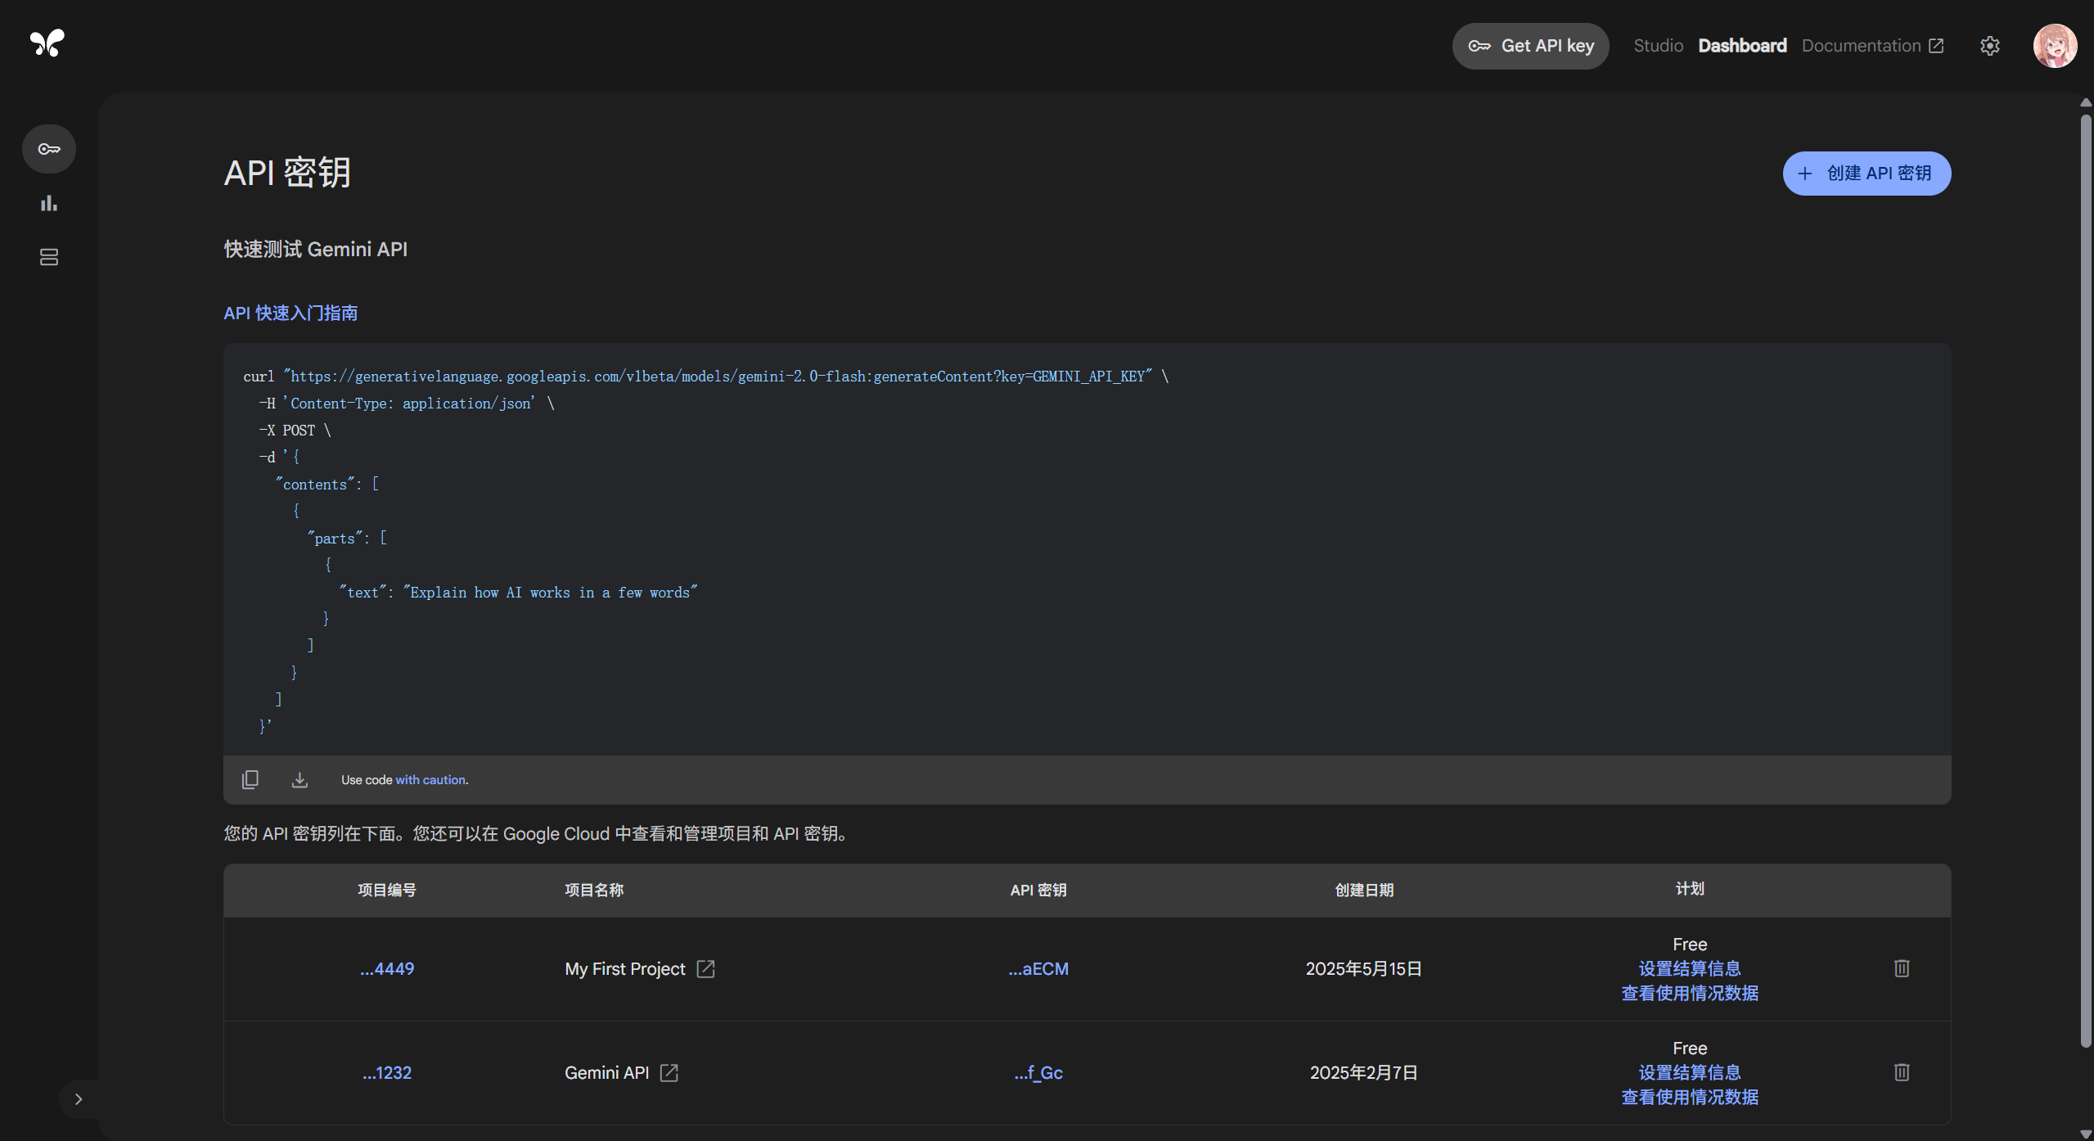
Task: Download the code snippet
Action: pos(299,779)
